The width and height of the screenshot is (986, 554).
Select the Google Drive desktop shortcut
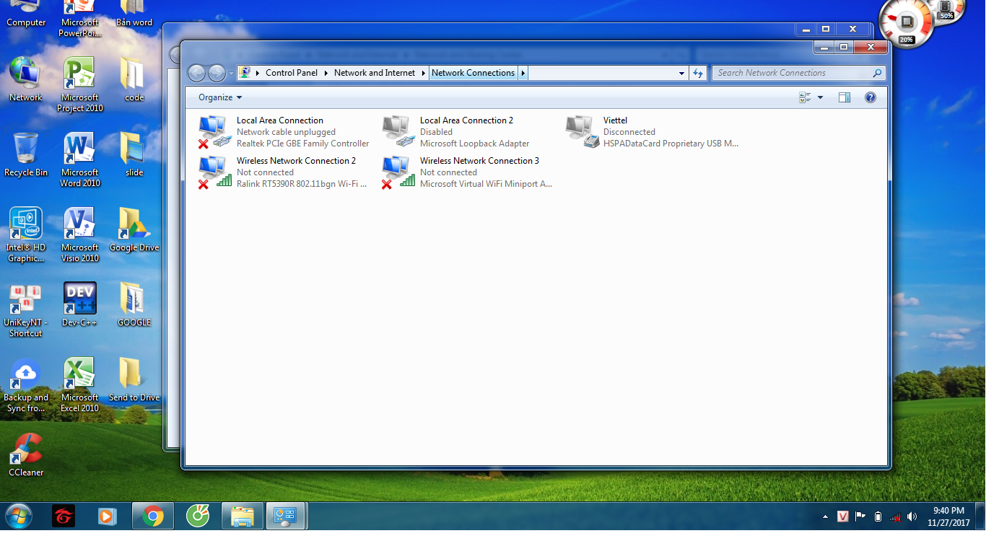(134, 230)
